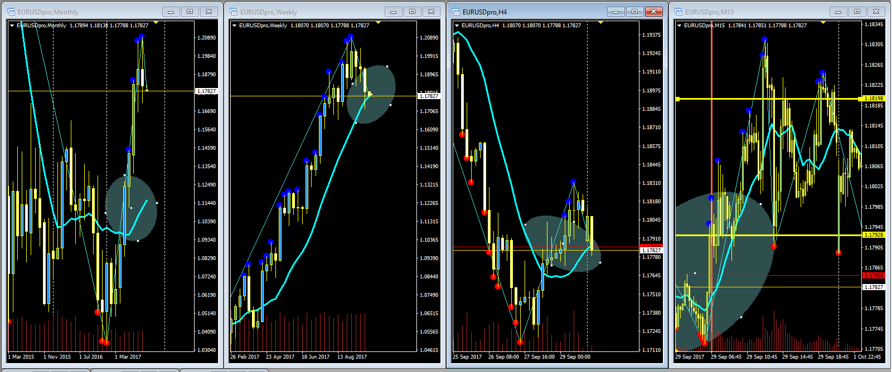The image size is (892, 372).
Task: Click the 1.17827 price tag on Weekly chart
Action: tap(429, 96)
